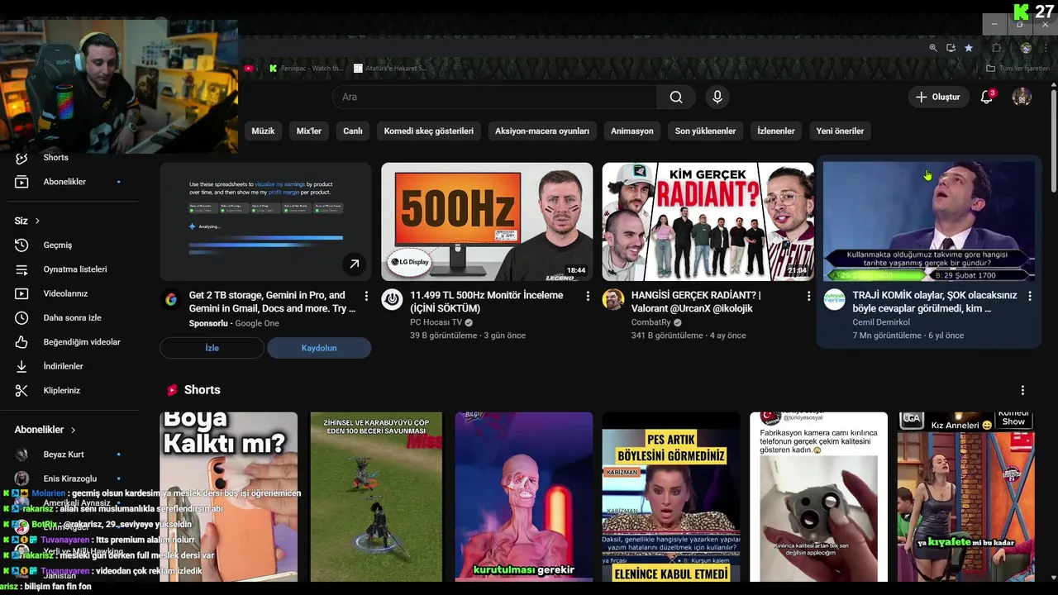Open the Elenince Kabul Etmedi short
The width and height of the screenshot is (1058, 595).
(671, 497)
